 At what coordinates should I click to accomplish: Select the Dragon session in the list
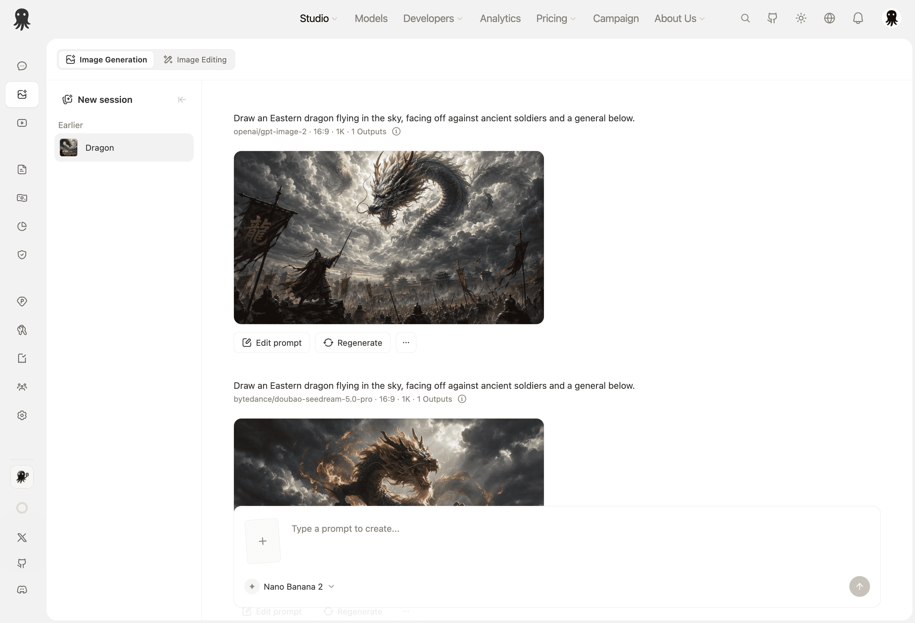[x=124, y=148]
